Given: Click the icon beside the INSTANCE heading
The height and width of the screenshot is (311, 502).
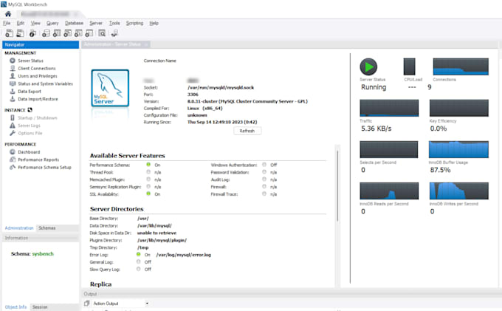Looking at the screenshot, I should point(30,110).
